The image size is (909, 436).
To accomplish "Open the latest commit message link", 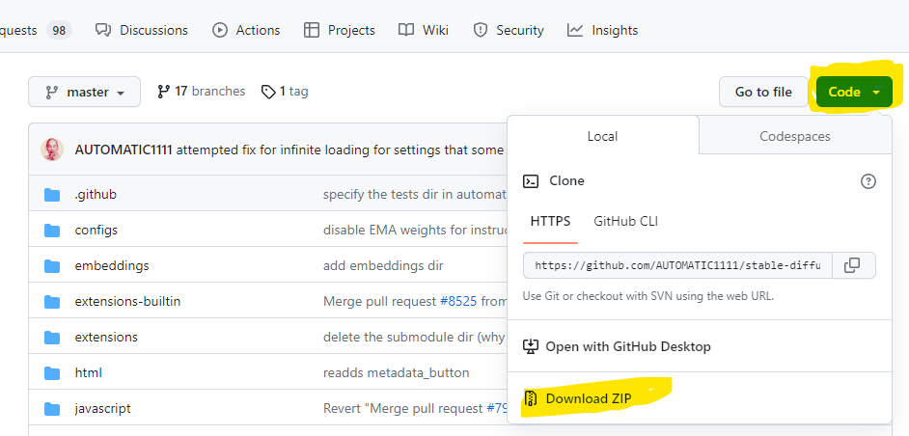I will pos(340,150).
